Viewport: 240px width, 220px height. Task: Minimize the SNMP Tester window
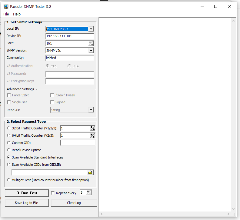[202, 6]
